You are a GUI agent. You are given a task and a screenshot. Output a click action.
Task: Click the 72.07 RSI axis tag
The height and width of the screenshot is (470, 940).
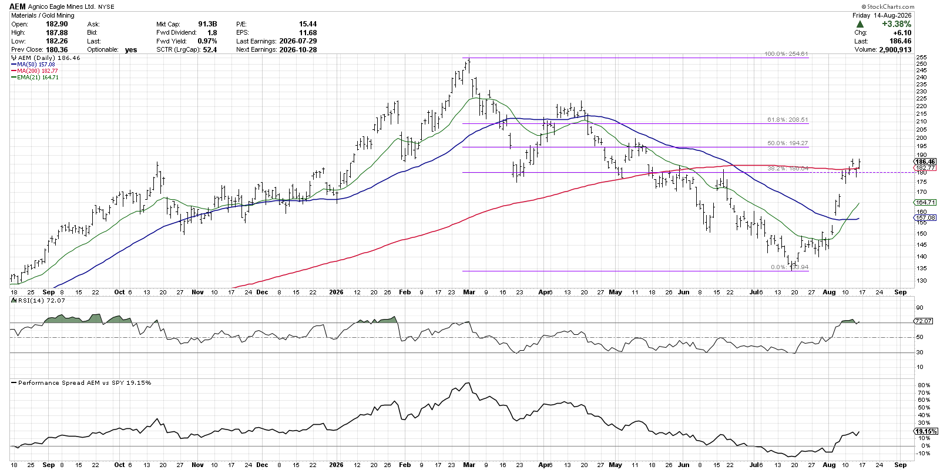(x=924, y=321)
